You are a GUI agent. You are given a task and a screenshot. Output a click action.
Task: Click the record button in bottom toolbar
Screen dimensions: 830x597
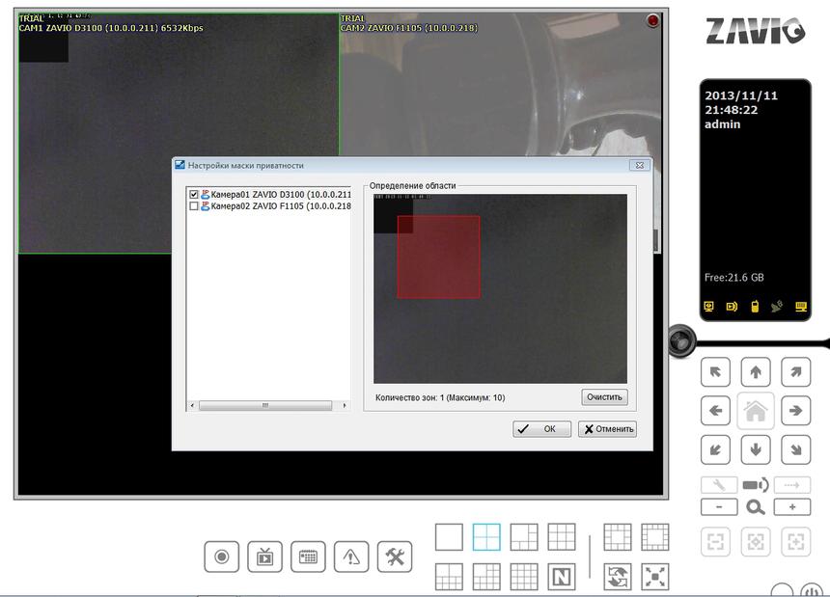coord(221,556)
